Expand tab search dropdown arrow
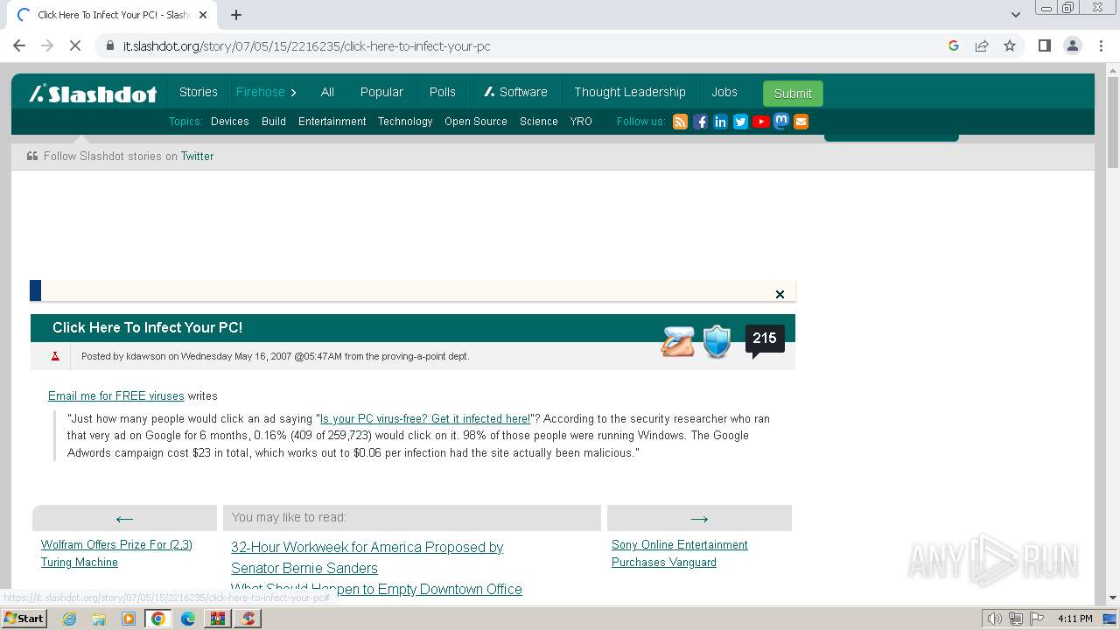The width and height of the screenshot is (1120, 630). 1015,15
